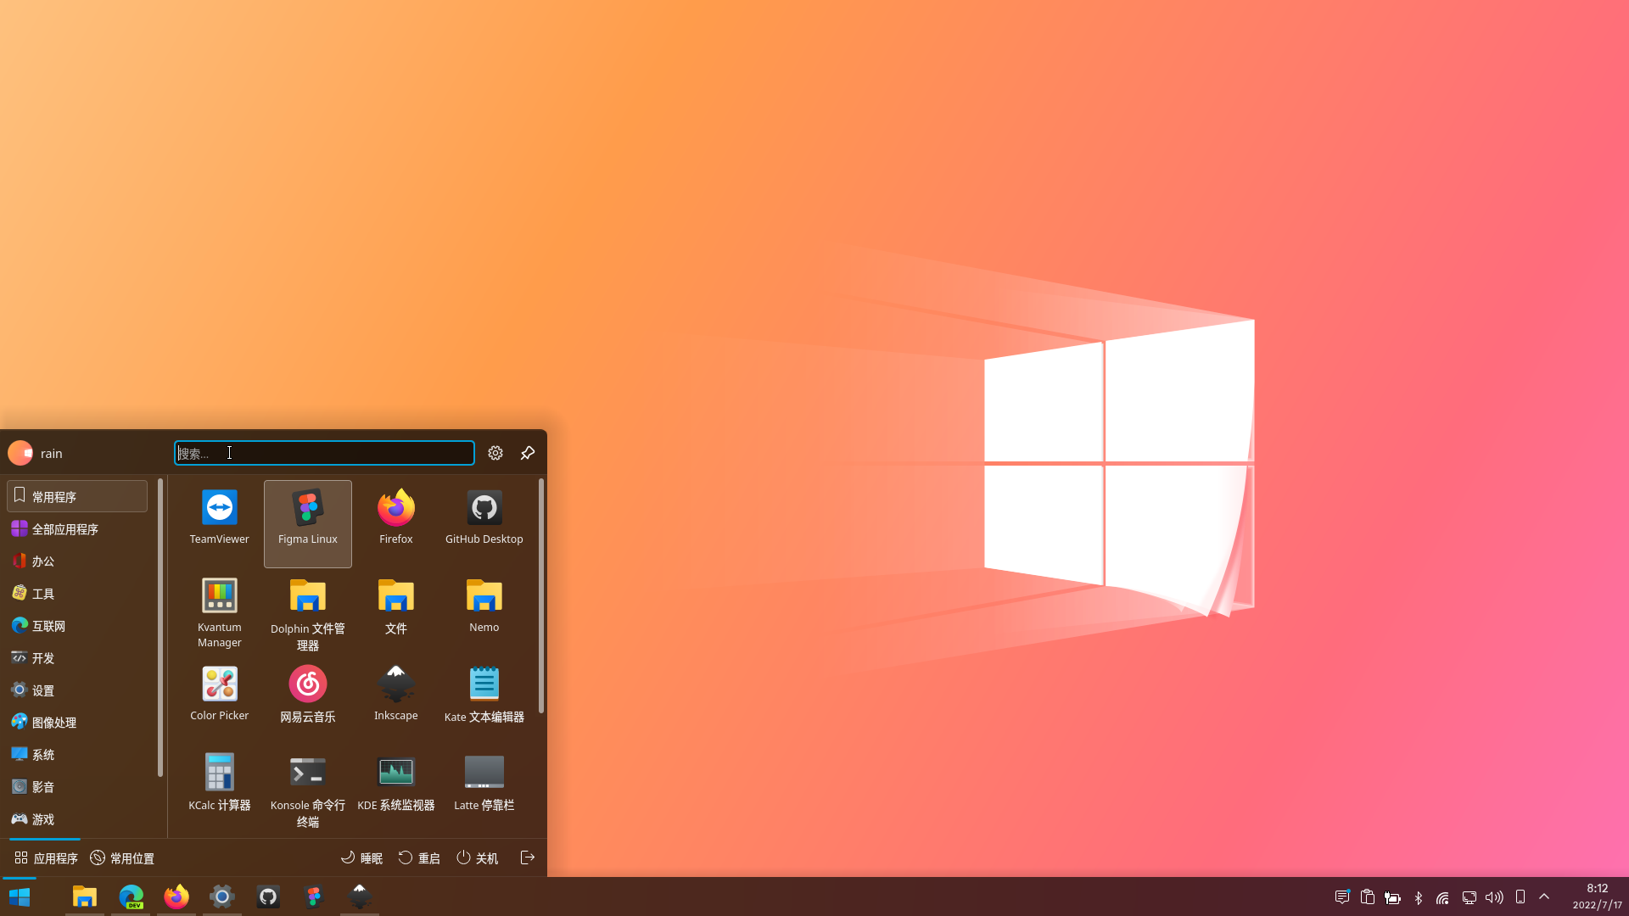
Task: Open GitHub Desktop from taskbar
Action: pyautogui.click(x=268, y=896)
